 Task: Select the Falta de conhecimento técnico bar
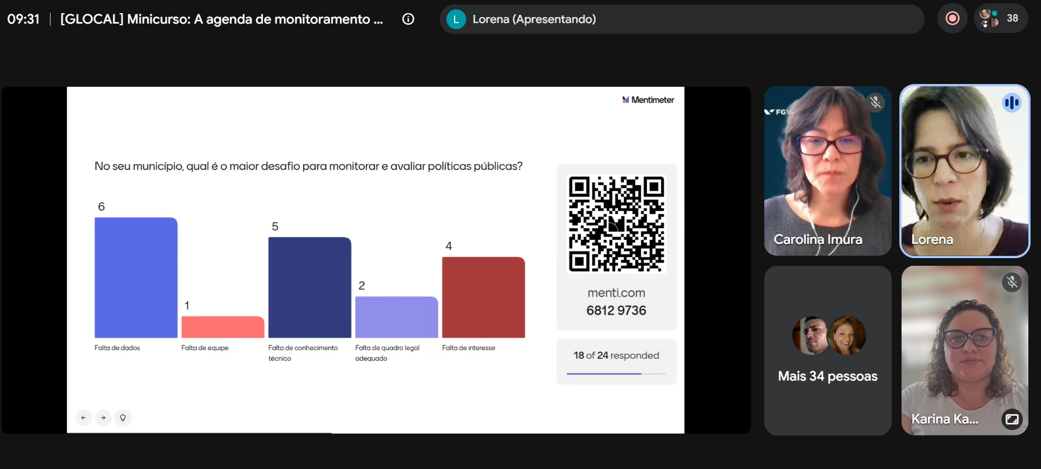[x=310, y=287]
